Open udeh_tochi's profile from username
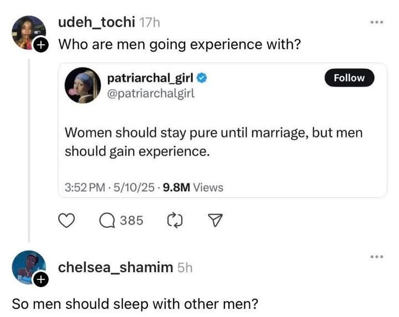Viewport: 399px width, 317px height. click(x=96, y=22)
